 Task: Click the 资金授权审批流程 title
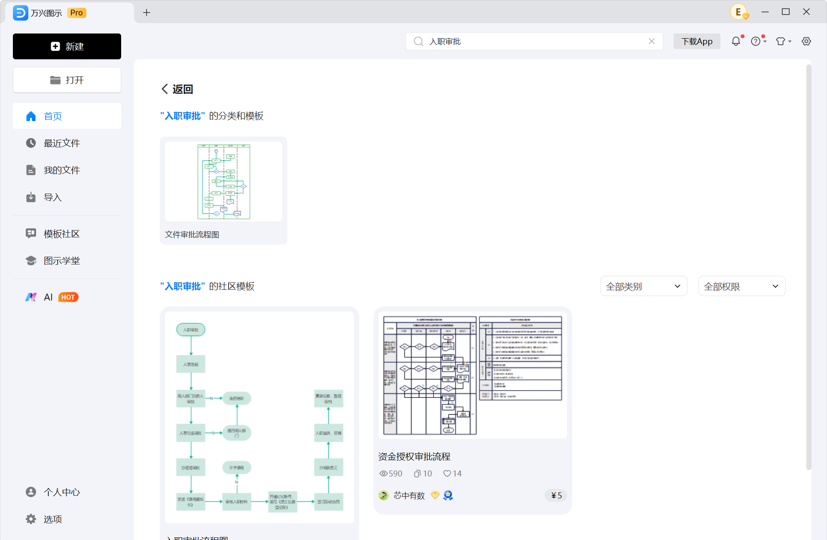click(x=414, y=456)
